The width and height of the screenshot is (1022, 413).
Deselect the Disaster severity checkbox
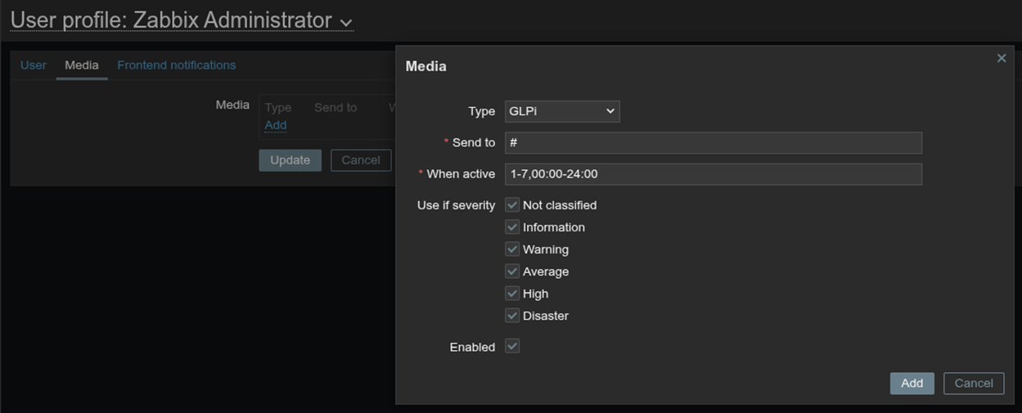pyautogui.click(x=512, y=315)
